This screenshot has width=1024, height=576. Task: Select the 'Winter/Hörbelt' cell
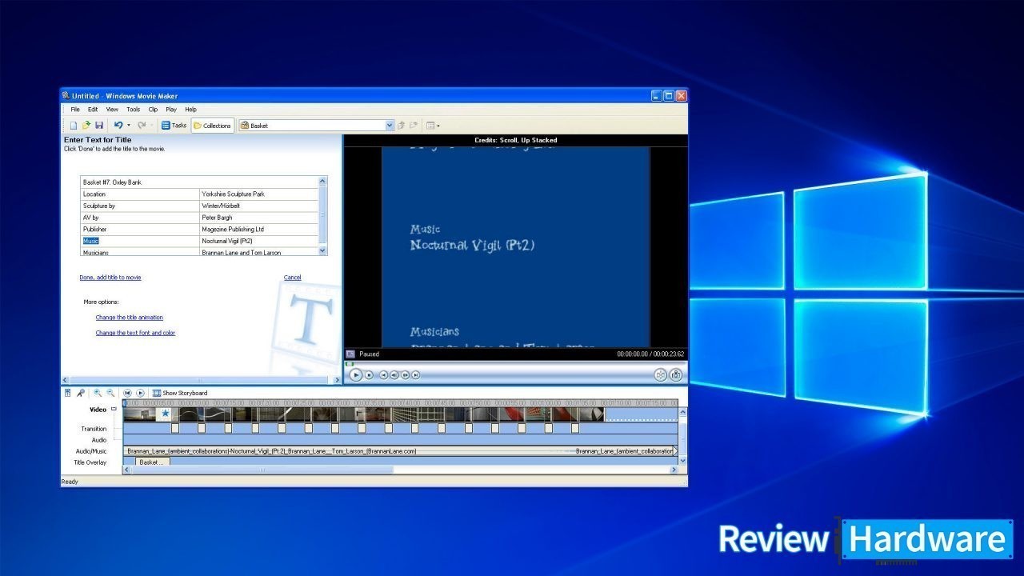click(258, 206)
